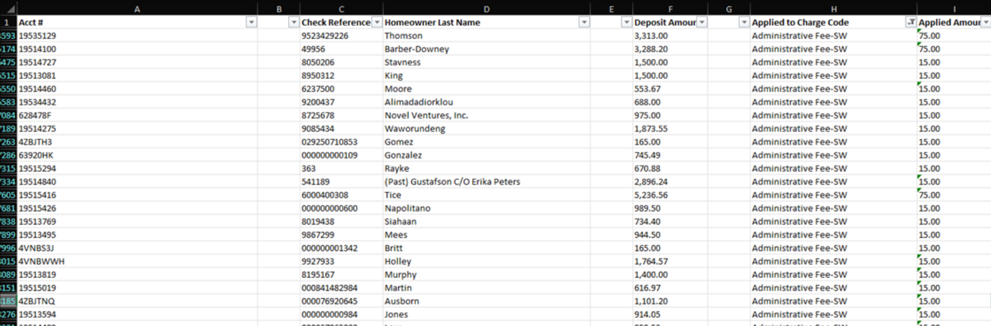Select deposit amount 3,313.00
Screen dimensions: 991x326
tap(670, 36)
